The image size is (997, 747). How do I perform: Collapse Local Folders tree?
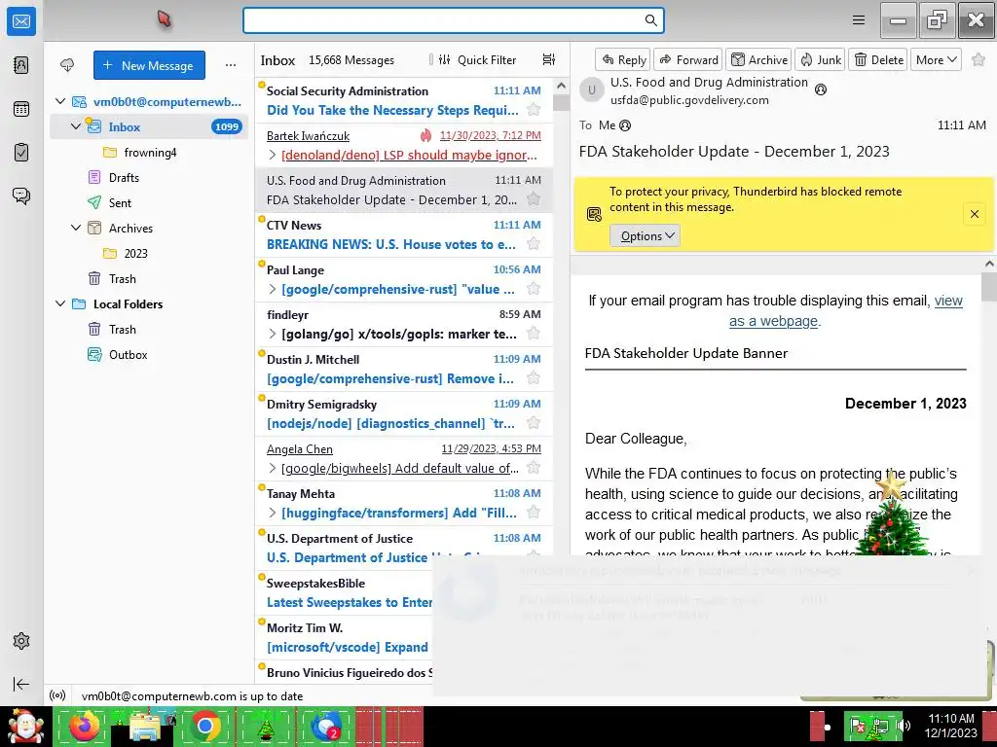coord(60,303)
